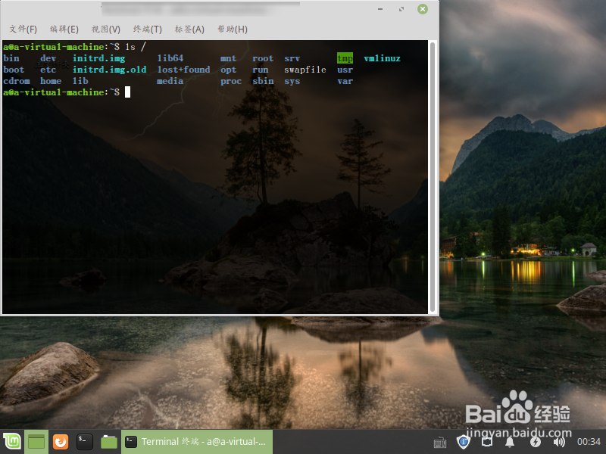Open the 标签(A) tabs menu

tap(190, 29)
